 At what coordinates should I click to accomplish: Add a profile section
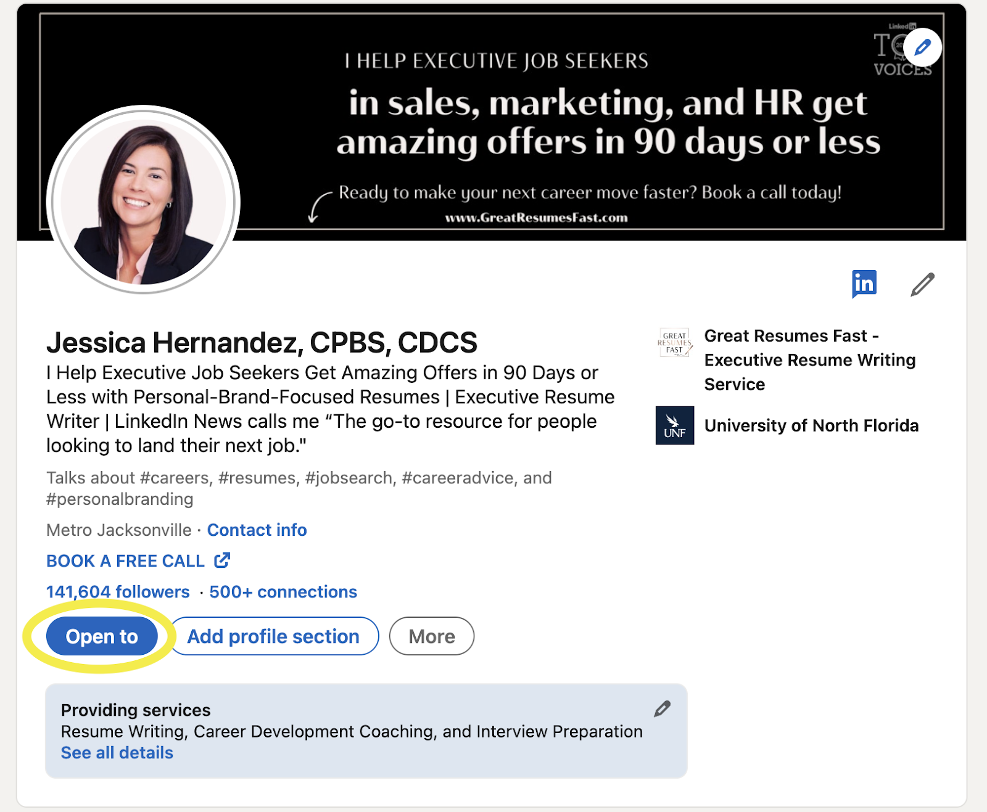click(x=273, y=636)
